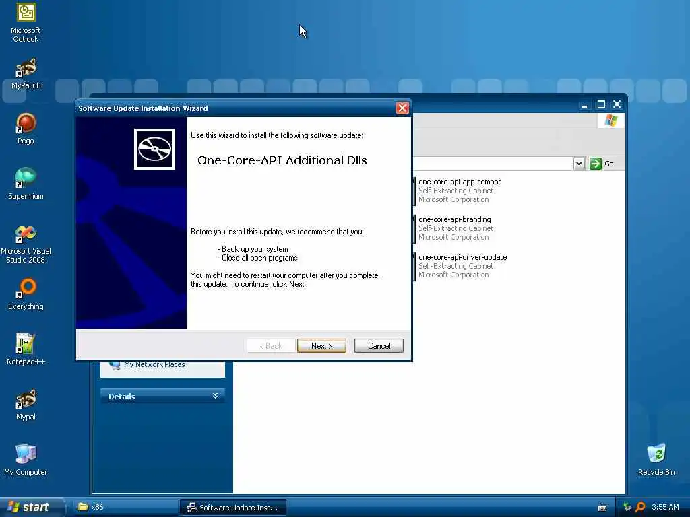
Task: Click the Everything tray search icon
Action: (640, 507)
